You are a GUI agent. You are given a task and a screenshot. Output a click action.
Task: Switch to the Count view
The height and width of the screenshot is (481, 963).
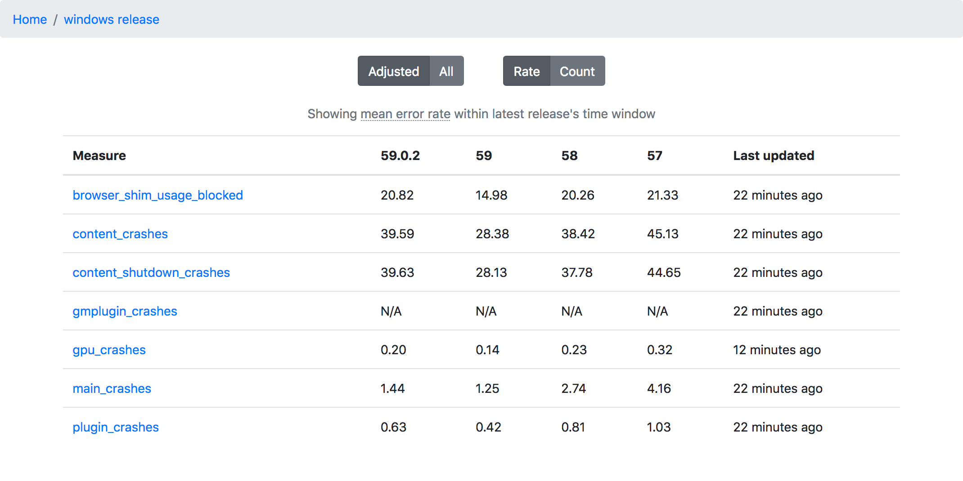pos(577,71)
